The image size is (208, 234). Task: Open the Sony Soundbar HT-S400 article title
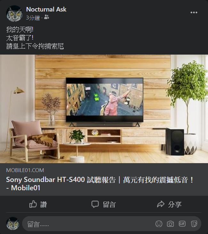[100, 184]
